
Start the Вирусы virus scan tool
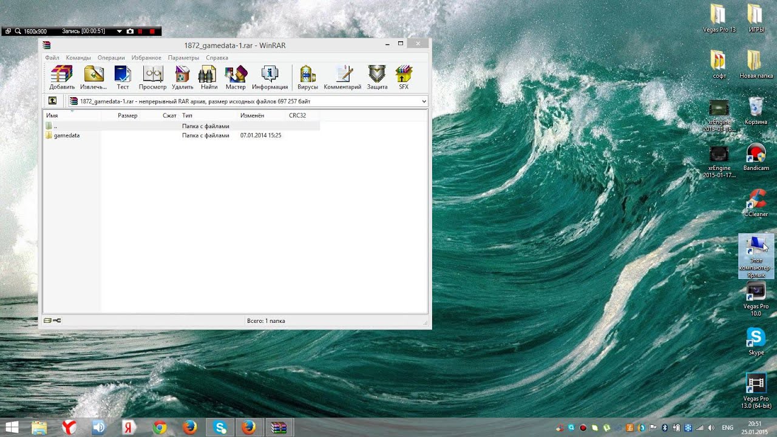pyautogui.click(x=308, y=77)
